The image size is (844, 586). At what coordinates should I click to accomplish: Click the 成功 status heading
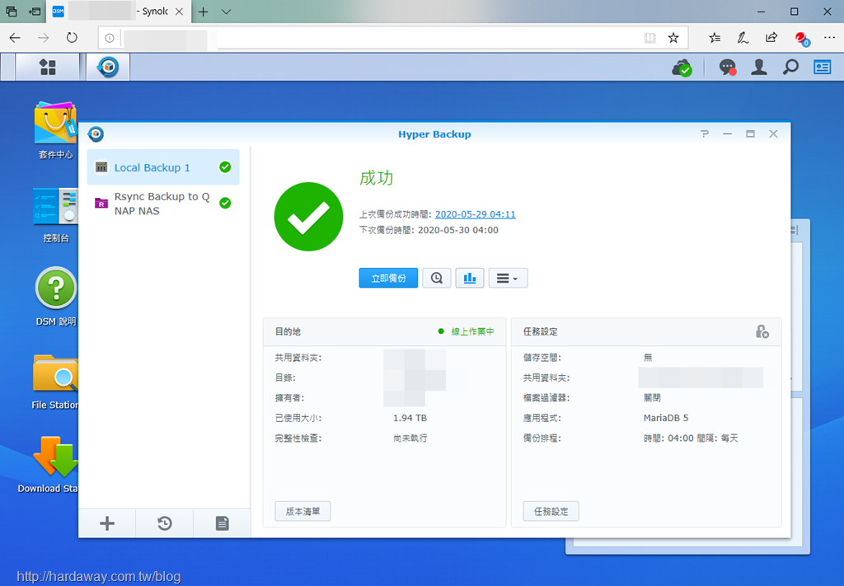376,178
